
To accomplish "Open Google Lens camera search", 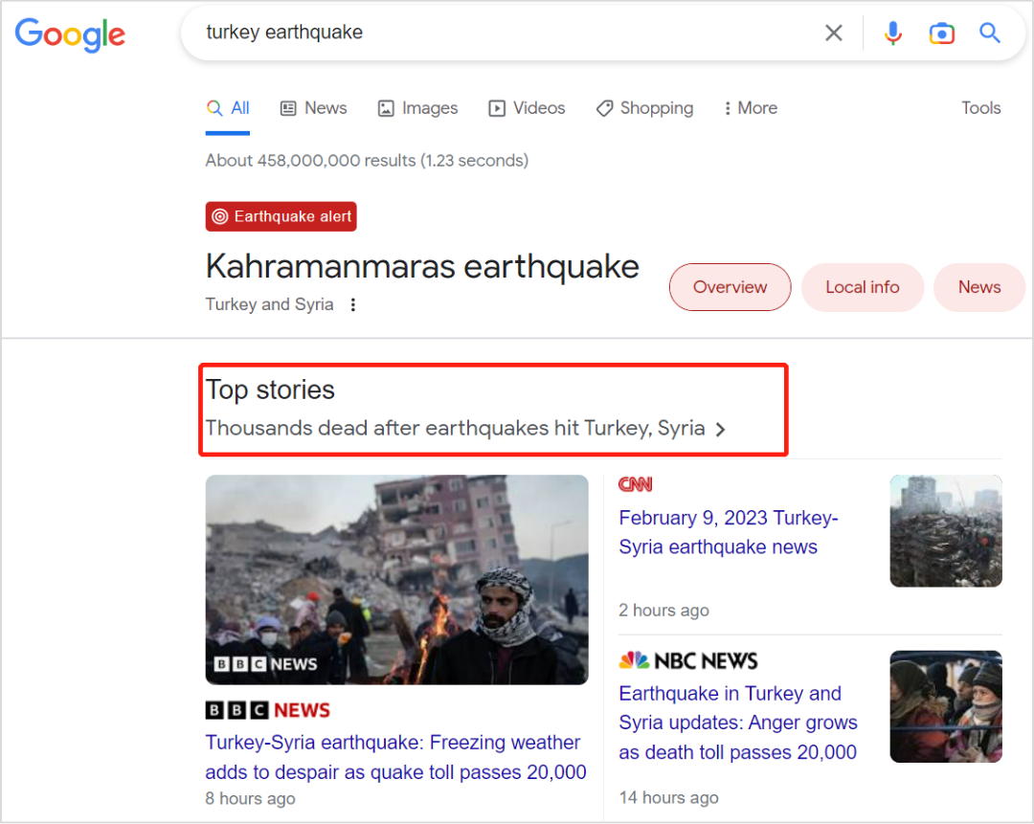I will [x=942, y=33].
